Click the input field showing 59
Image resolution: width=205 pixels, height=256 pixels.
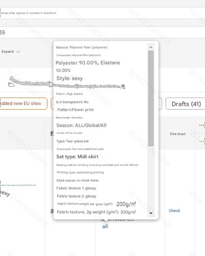102,32
